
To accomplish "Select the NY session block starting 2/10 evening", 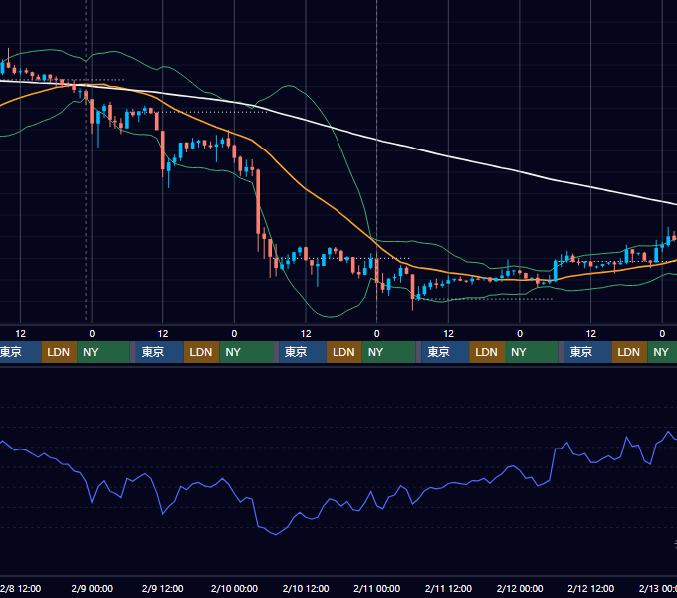I will (x=388, y=352).
